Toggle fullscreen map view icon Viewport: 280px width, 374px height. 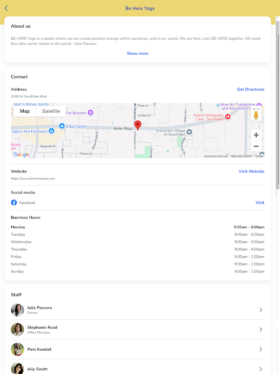tap(256, 109)
